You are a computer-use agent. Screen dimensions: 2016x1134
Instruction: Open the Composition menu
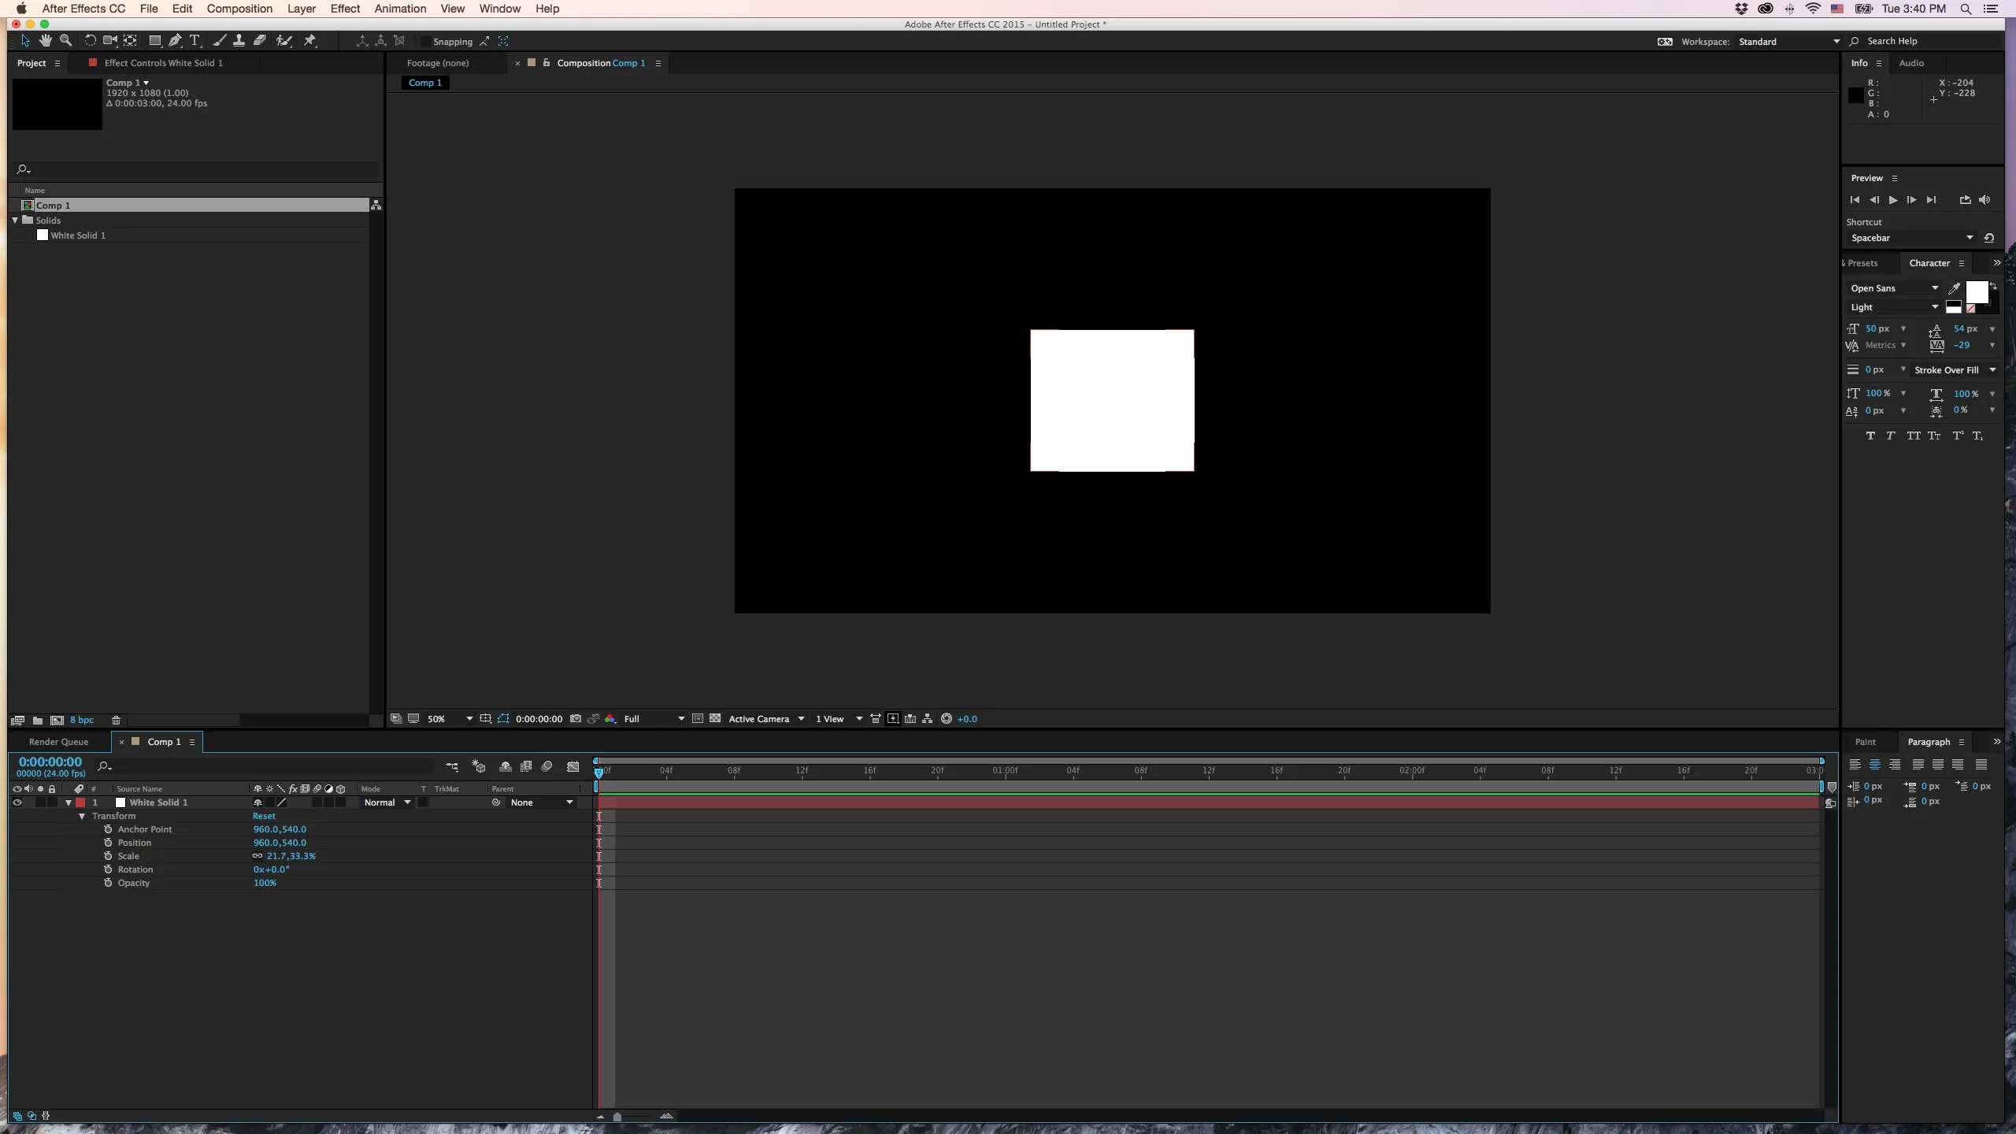[x=239, y=9]
